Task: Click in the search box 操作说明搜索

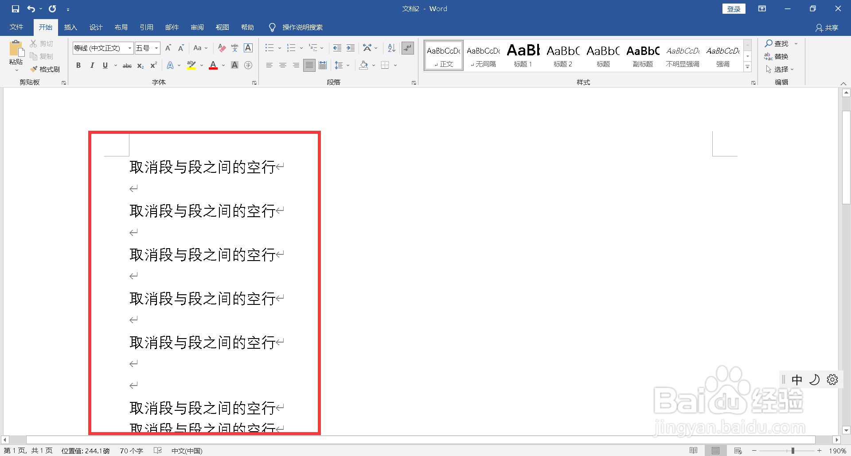Action: tap(302, 27)
